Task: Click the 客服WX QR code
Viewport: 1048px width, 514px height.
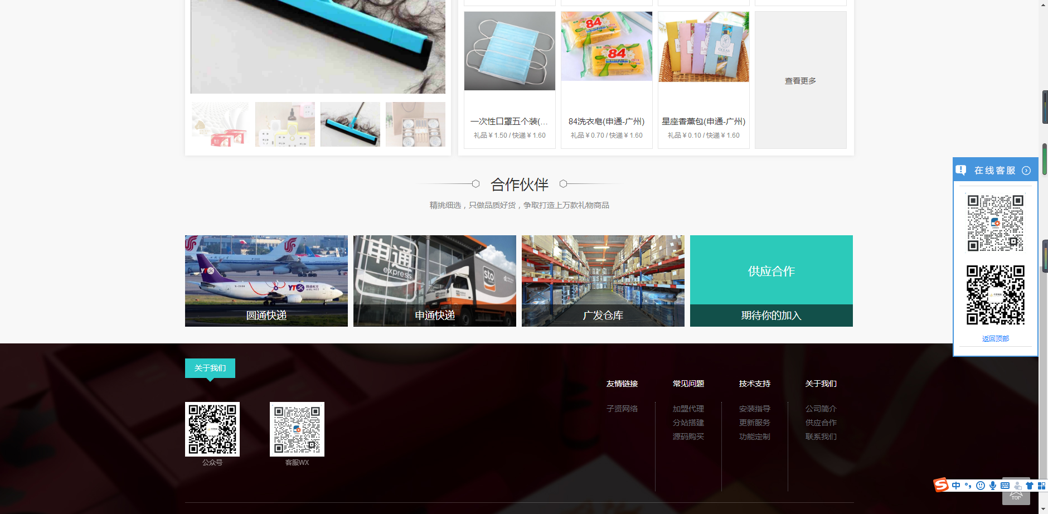Action: [297, 429]
